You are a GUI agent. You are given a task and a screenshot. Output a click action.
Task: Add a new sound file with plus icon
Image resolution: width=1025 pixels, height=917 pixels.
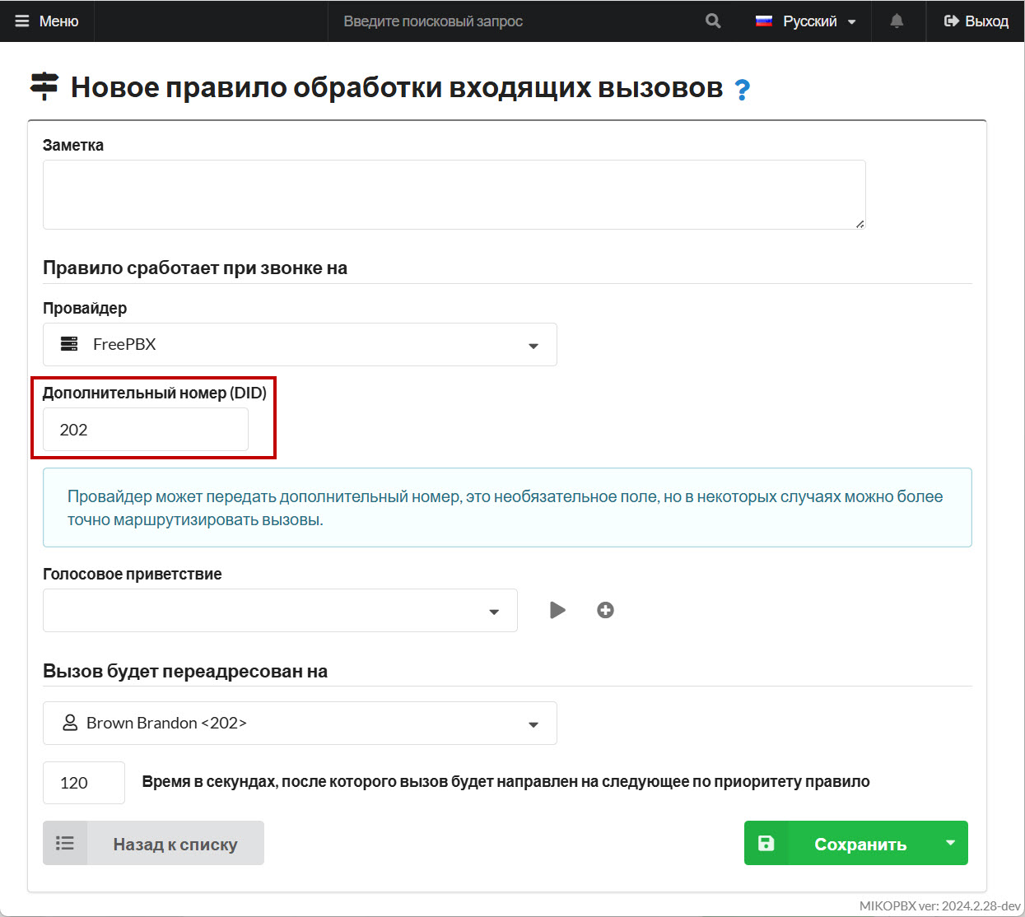pyautogui.click(x=605, y=610)
